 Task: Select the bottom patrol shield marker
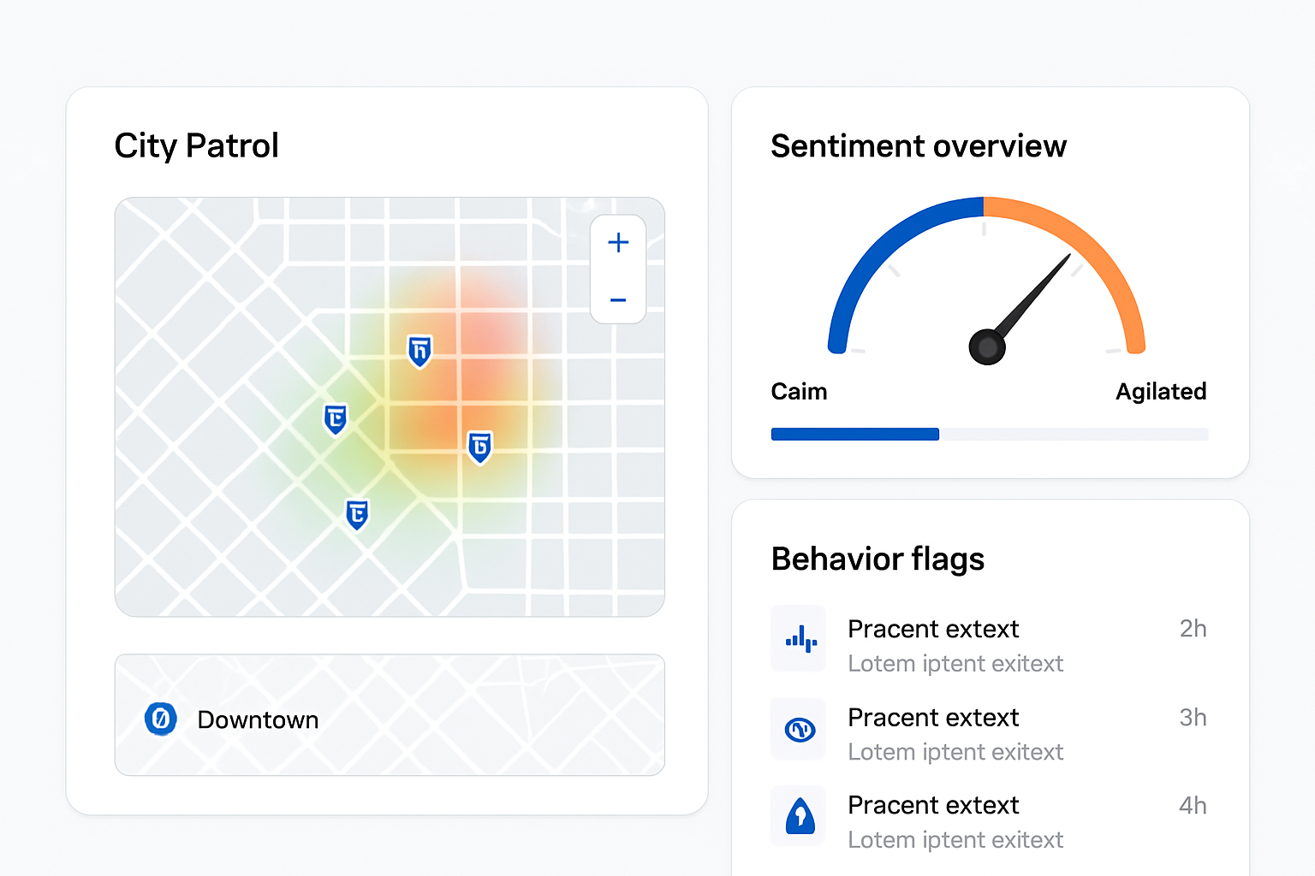[x=357, y=514]
